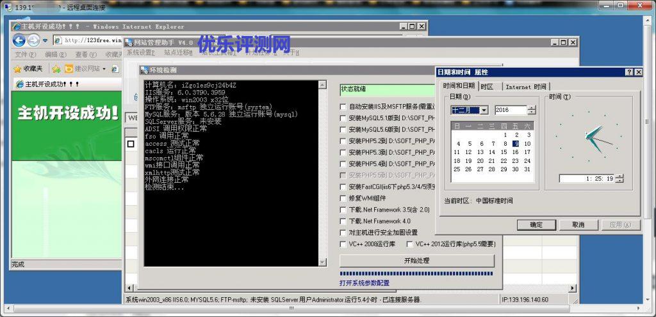This screenshot has width=656, height=317.
Task: Check 安装MySQL5.1版 option
Action: point(343,118)
